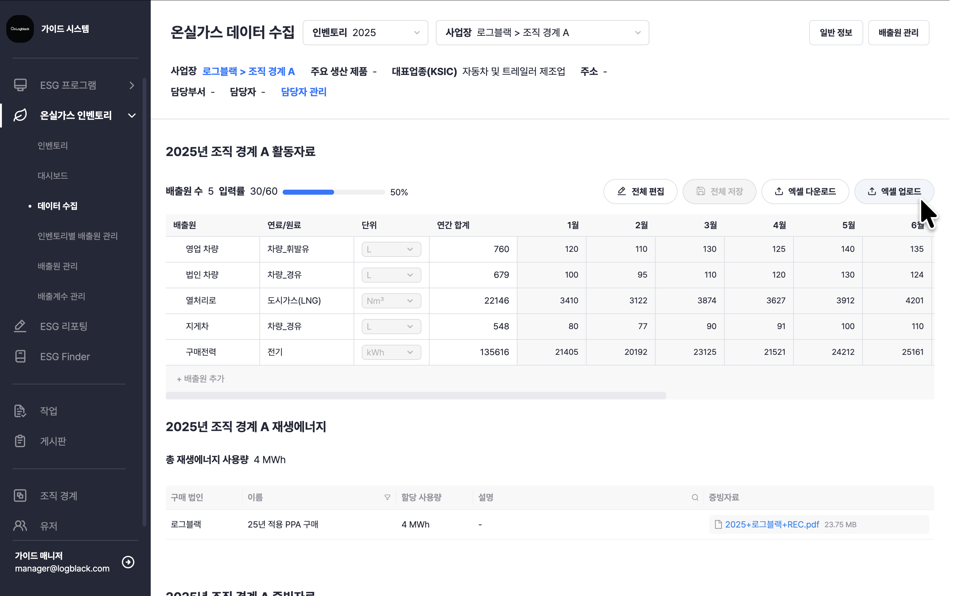This screenshot has width=964, height=596.
Task: Click the table horizontal scrollbar
Action: pyautogui.click(x=416, y=396)
